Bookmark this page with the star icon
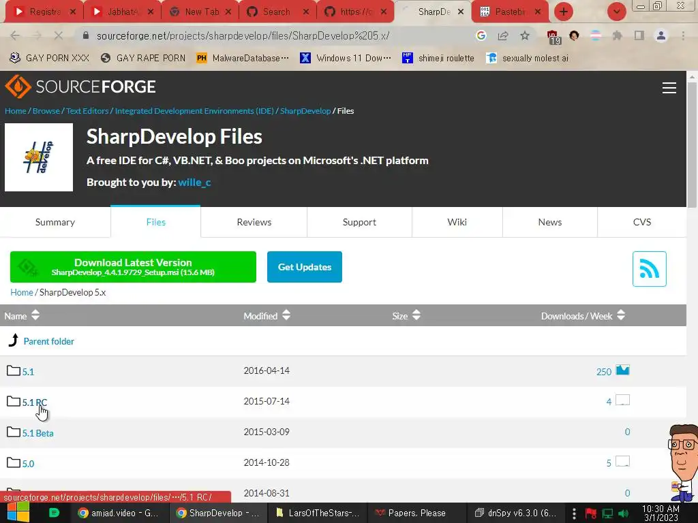This screenshot has height=523, width=698. pos(525,35)
